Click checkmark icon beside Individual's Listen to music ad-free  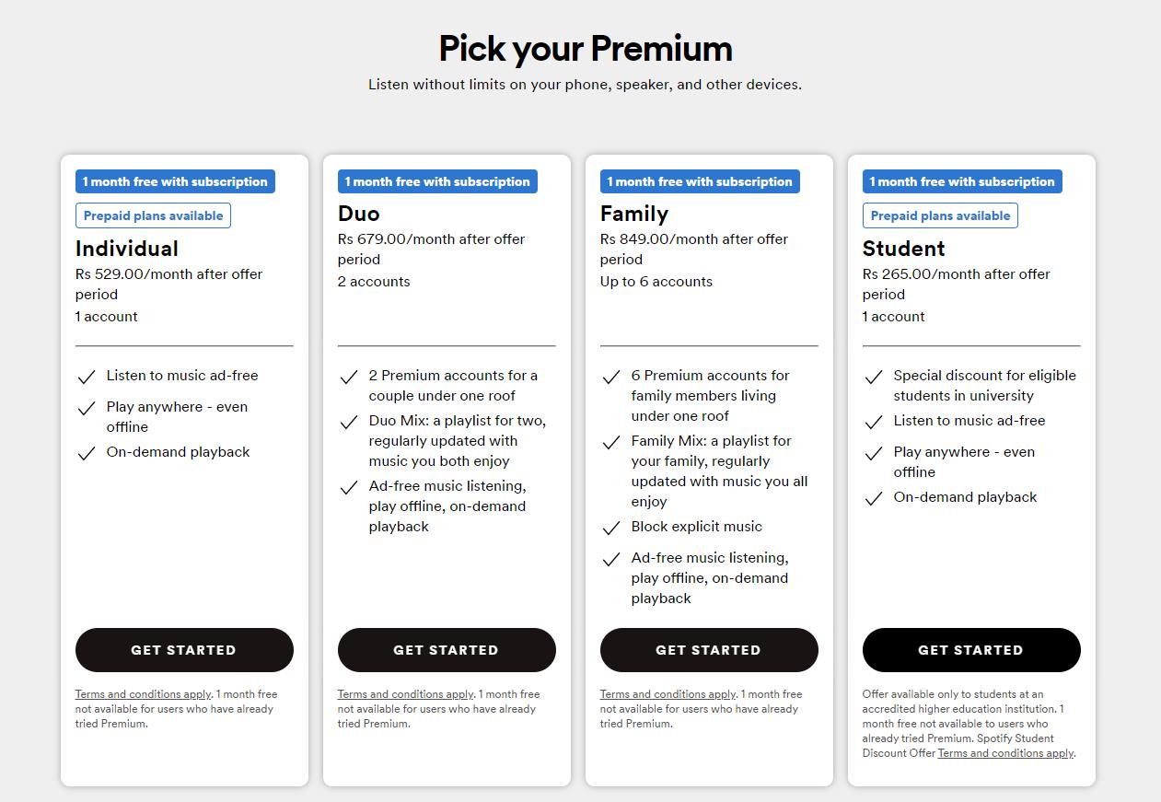point(87,377)
